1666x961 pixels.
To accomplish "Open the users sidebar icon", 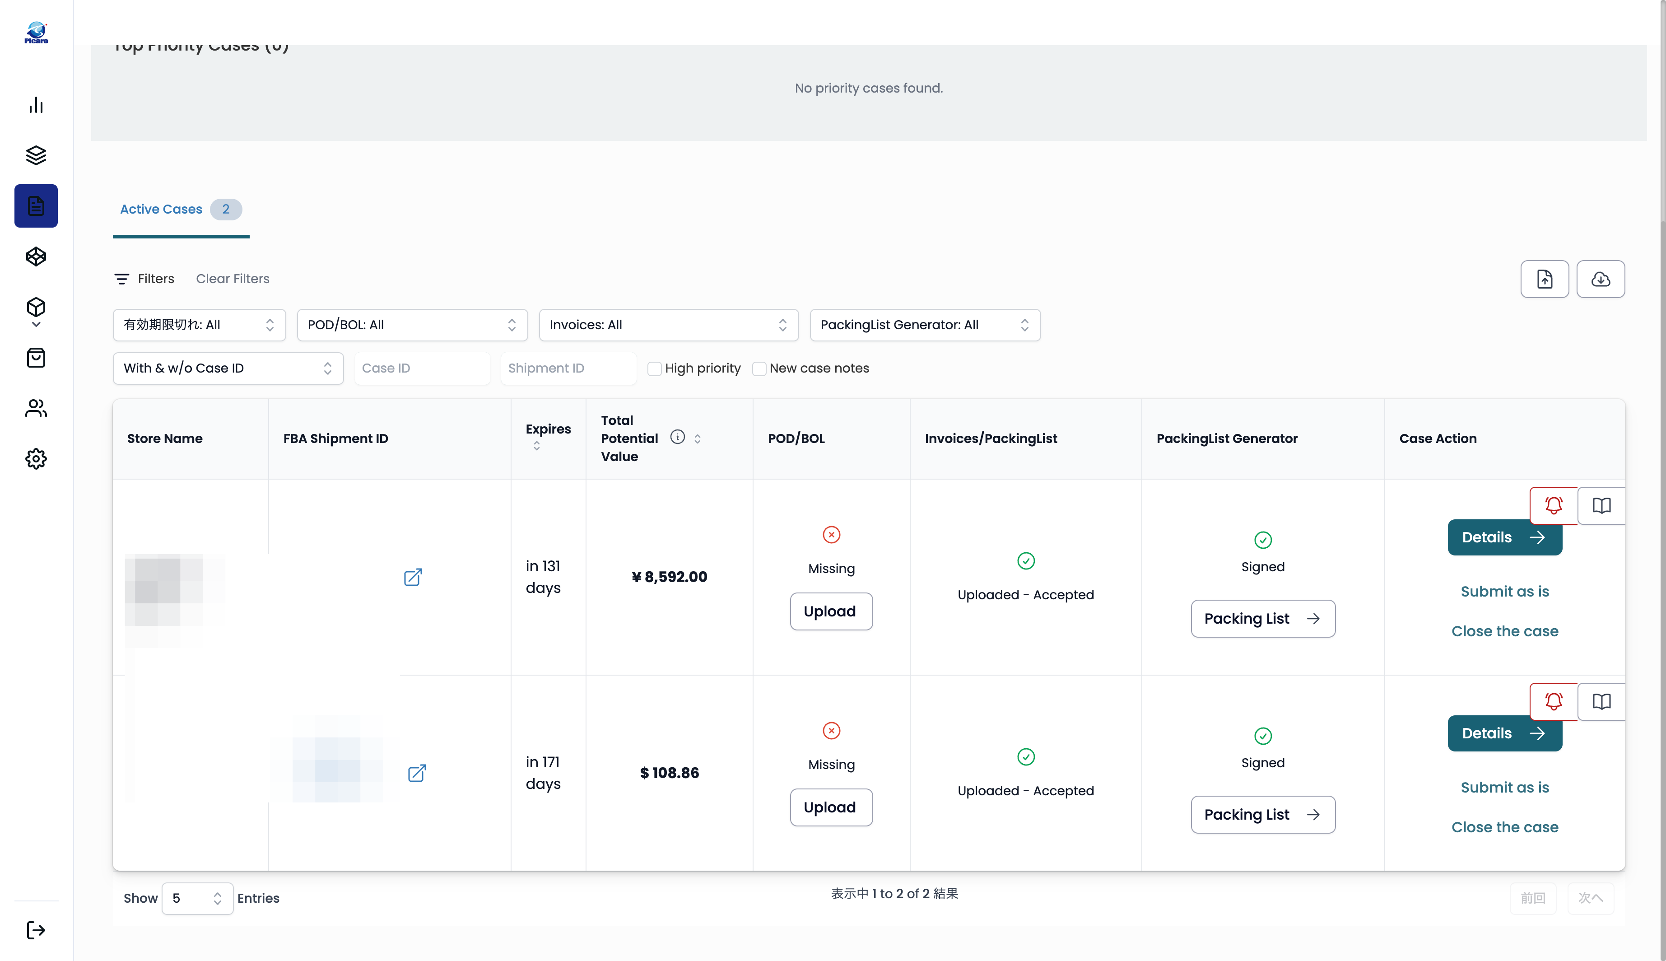I will [36, 409].
